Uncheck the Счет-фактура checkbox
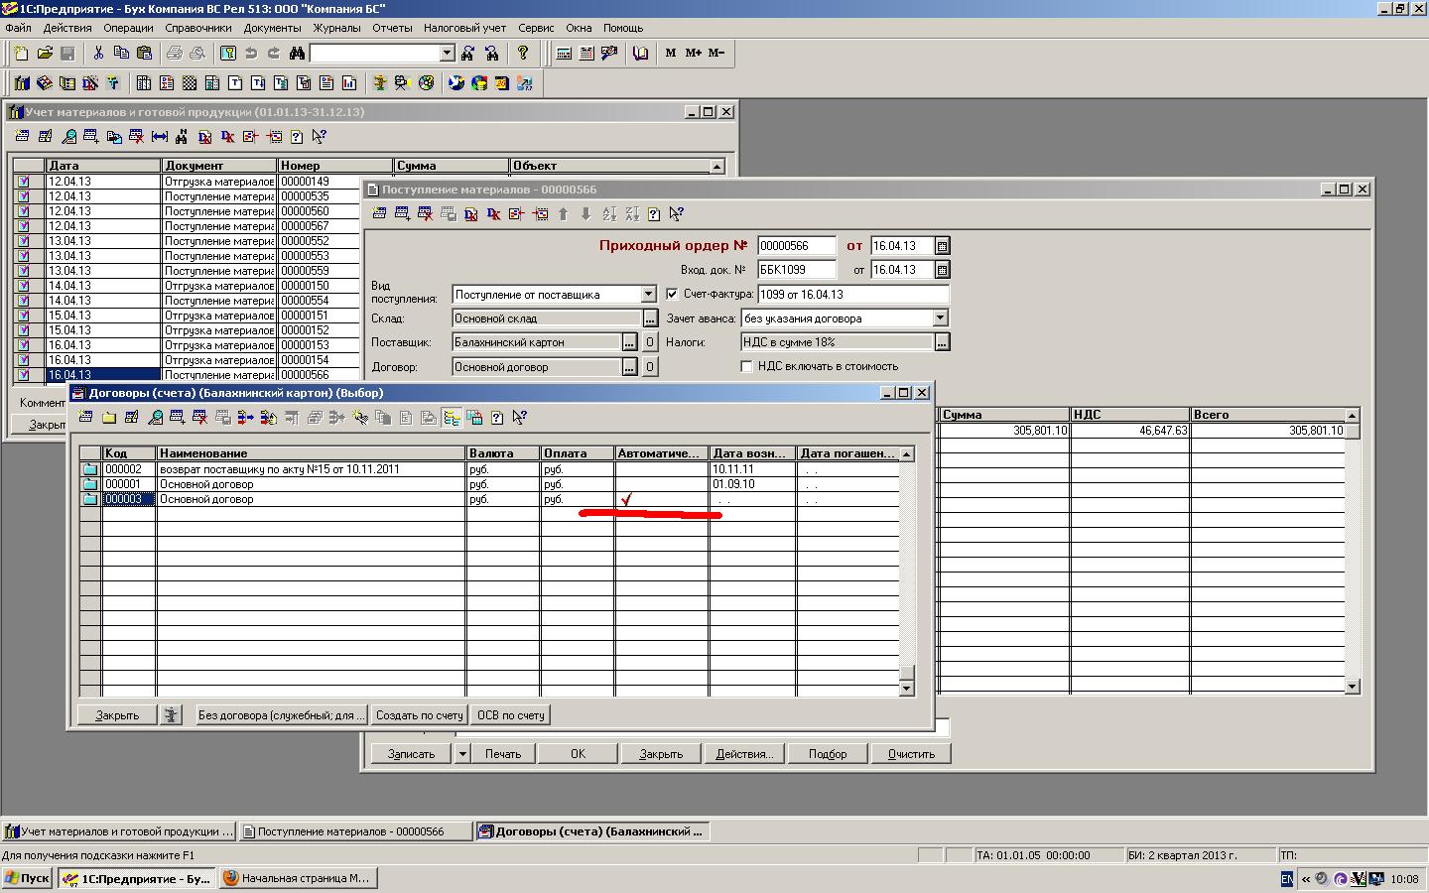 click(672, 294)
